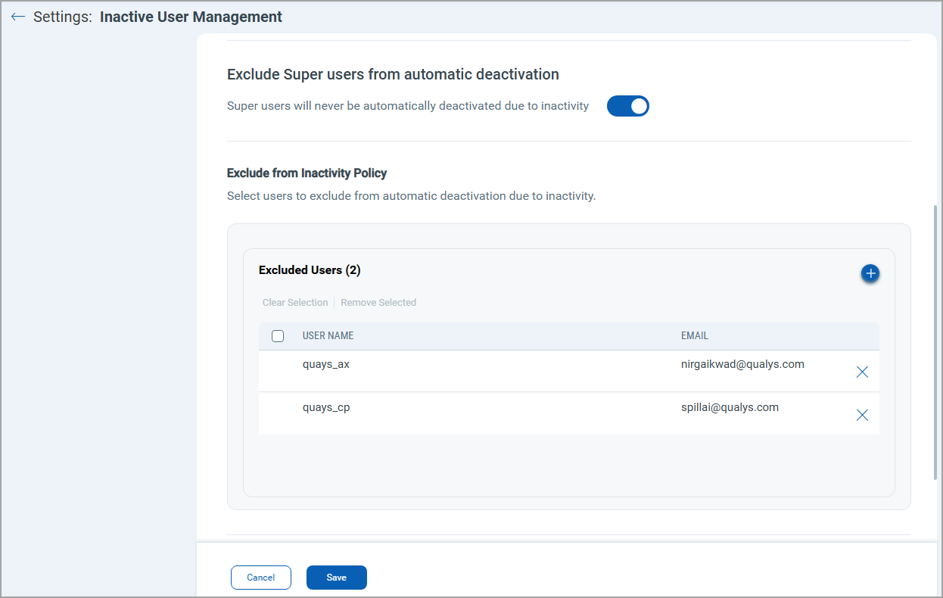Click the EMAIL column header
943x598 pixels.
pos(695,336)
